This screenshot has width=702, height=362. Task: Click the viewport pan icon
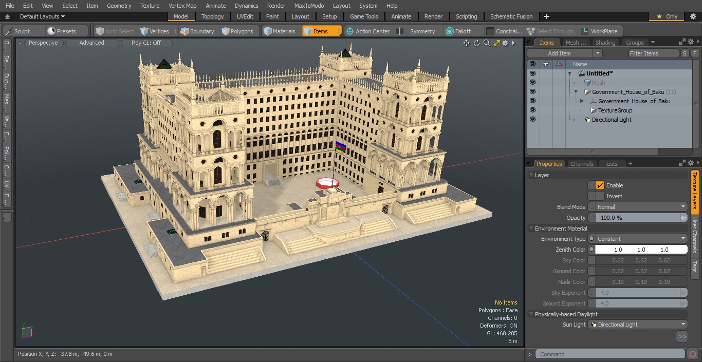[466, 43]
